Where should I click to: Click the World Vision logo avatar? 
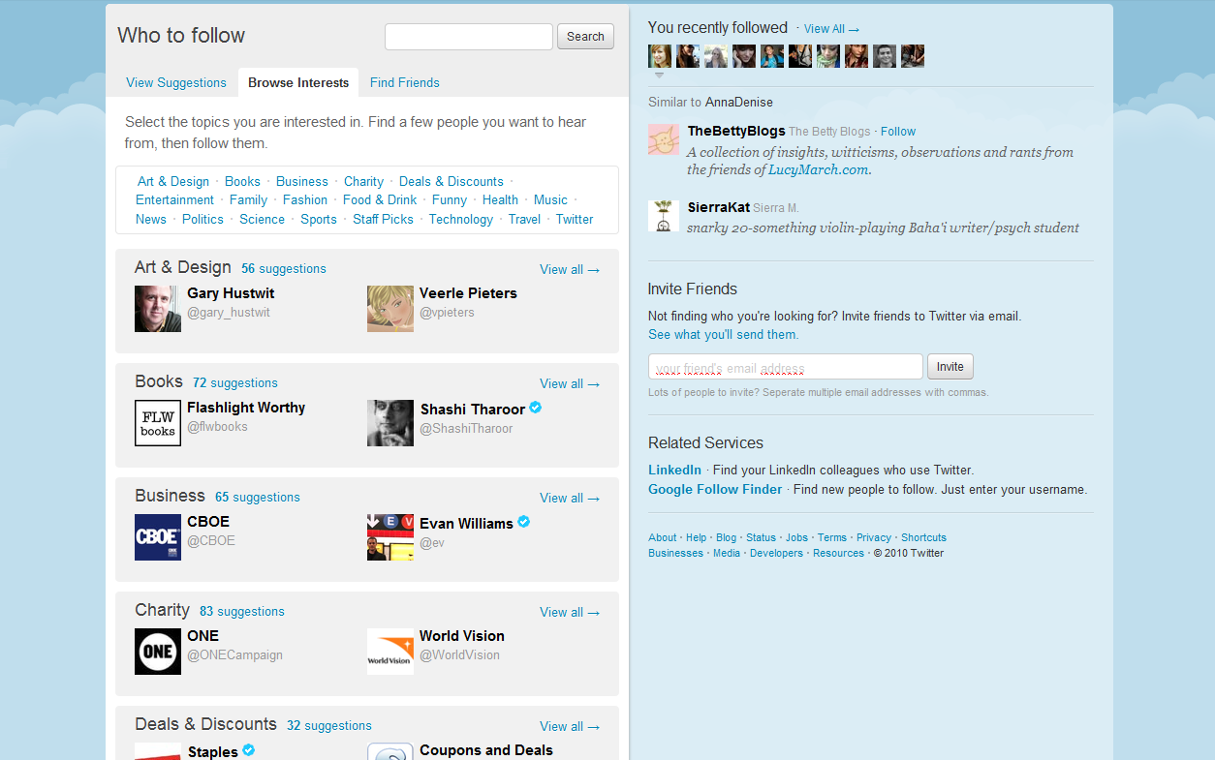pos(390,652)
